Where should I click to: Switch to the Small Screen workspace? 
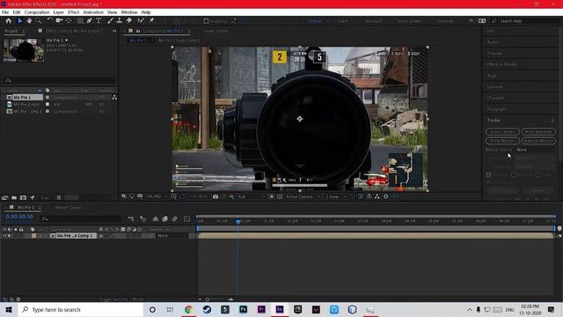(x=409, y=21)
